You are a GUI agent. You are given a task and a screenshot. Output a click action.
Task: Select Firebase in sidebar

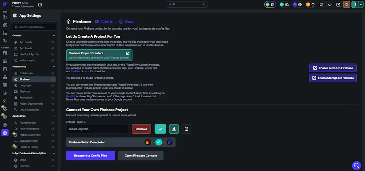click(x=34, y=79)
